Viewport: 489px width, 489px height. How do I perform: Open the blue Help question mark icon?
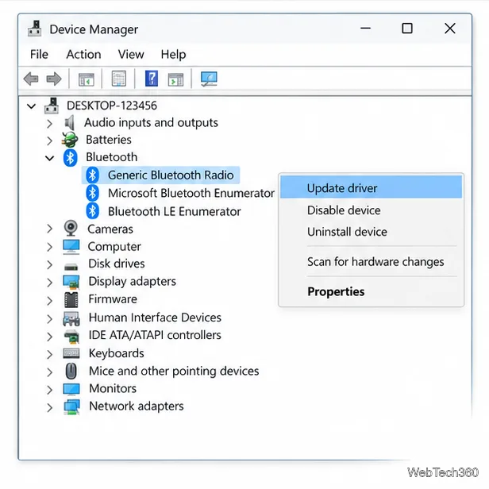pyautogui.click(x=152, y=79)
